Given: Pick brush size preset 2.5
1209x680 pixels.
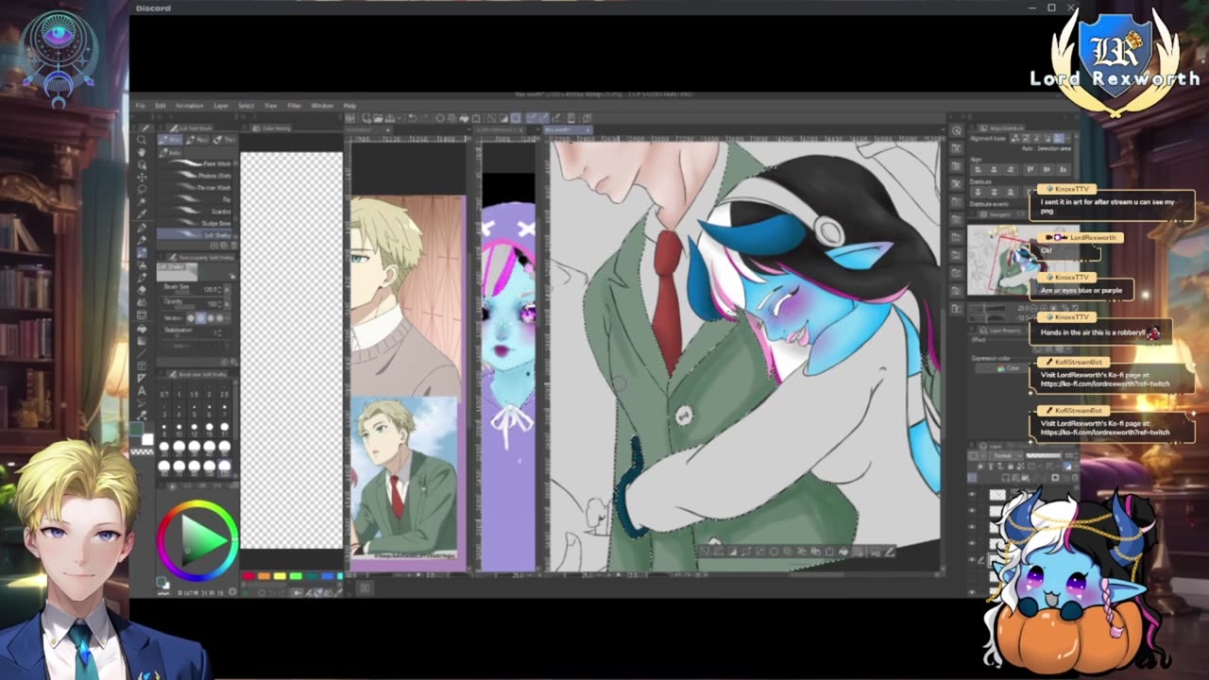Looking at the screenshot, I should tap(224, 392).
